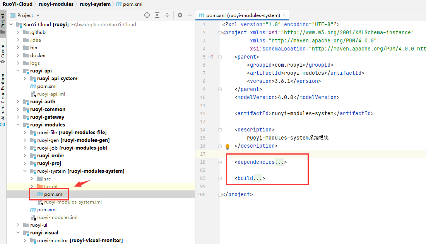426x244 pixels.
Task: Click the ruoyi-modules artifactId value in parent
Action: (304, 73)
